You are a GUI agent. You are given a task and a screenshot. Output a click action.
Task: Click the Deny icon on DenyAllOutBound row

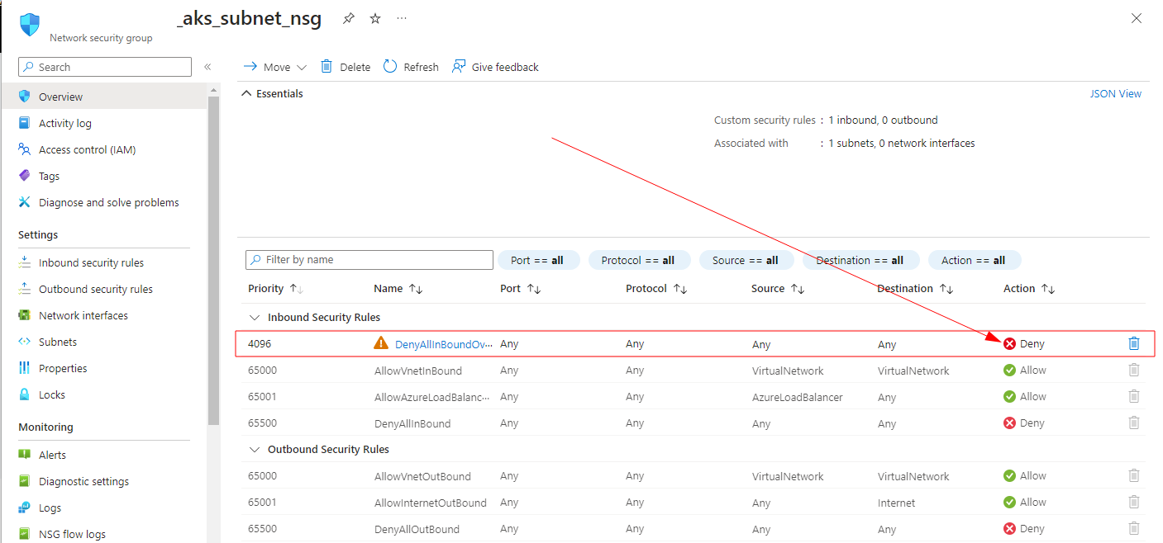(x=1009, y=529)
